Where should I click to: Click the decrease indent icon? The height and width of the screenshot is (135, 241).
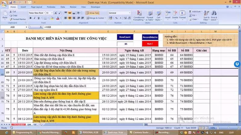[x=79, y=18]
